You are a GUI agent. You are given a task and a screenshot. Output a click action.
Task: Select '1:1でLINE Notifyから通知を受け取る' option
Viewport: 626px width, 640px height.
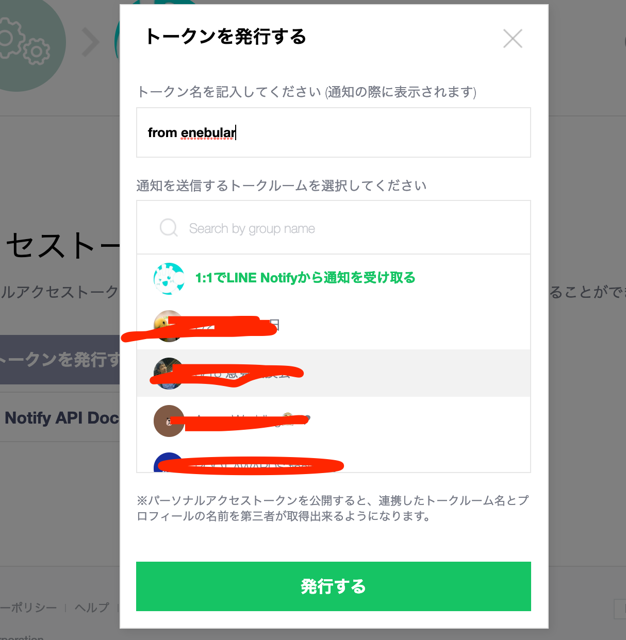305,278
